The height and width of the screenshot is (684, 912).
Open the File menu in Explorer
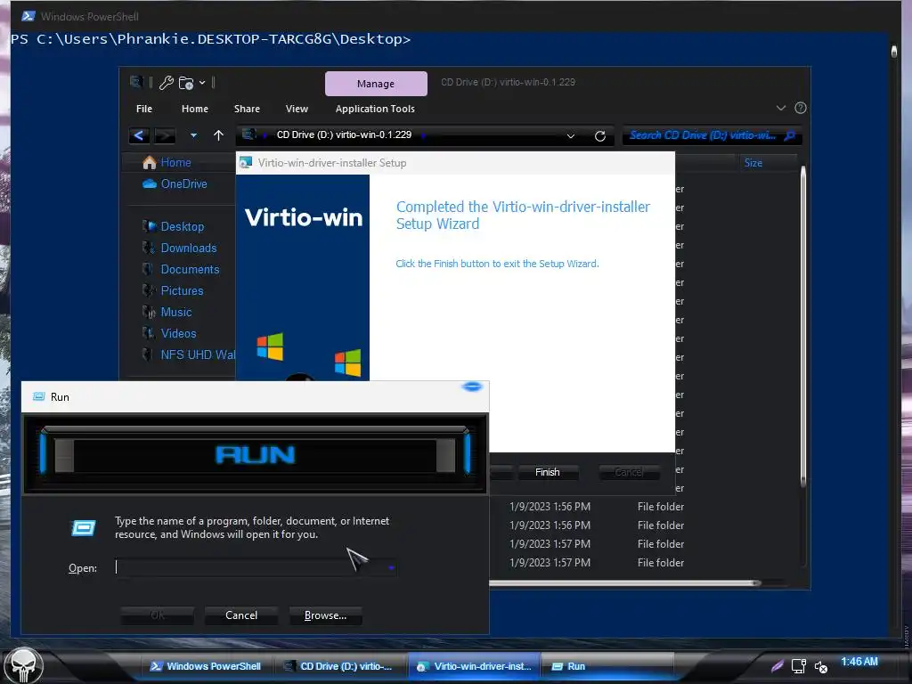[x=144, y=109]
